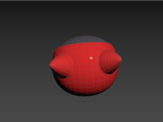Click the left cone spike on the red mesh

61,65
